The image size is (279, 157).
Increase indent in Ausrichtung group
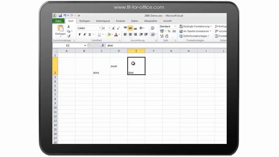pos(146,34)
